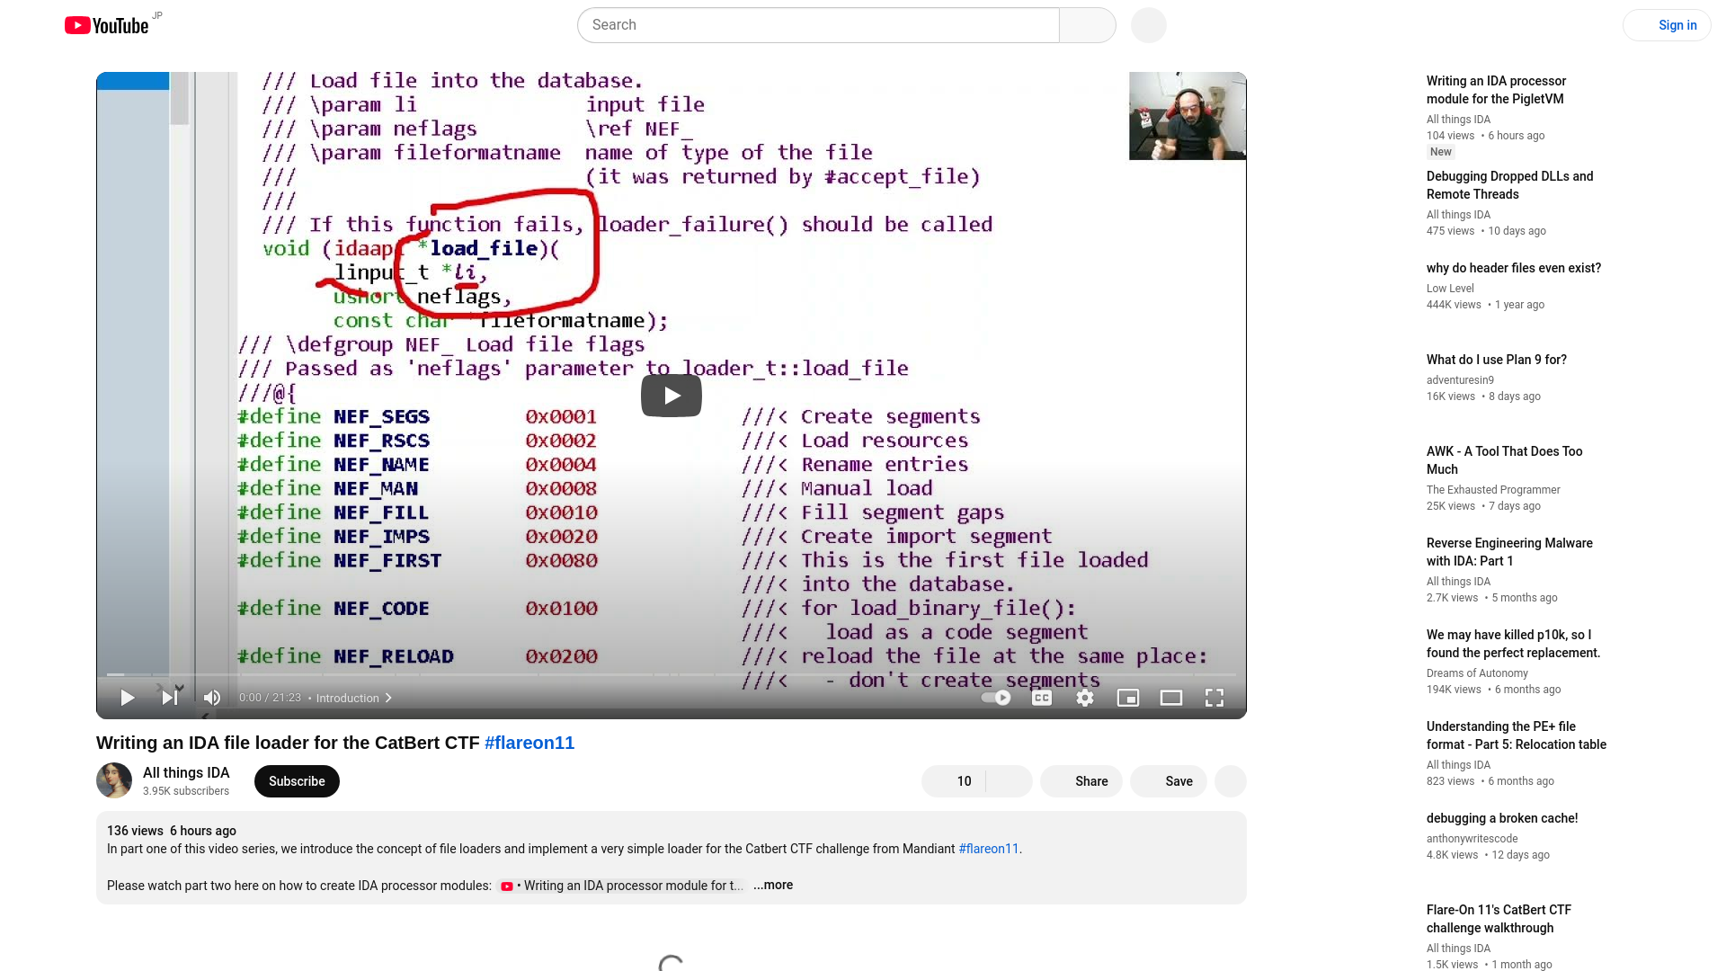Open the linked processor module video in the description
Image resolution: width=1726 pixels, height=971 pixels.
tap(621, 886)
